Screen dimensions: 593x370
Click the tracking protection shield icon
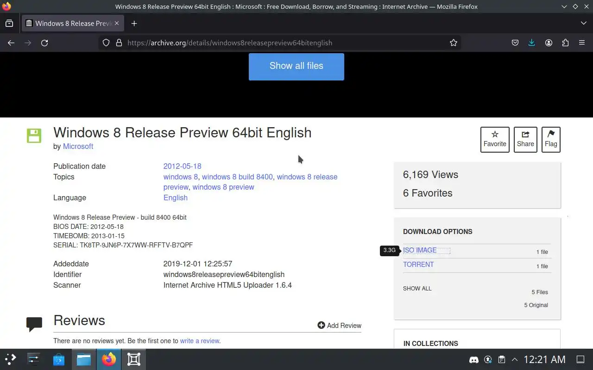[x=106, y=43]
